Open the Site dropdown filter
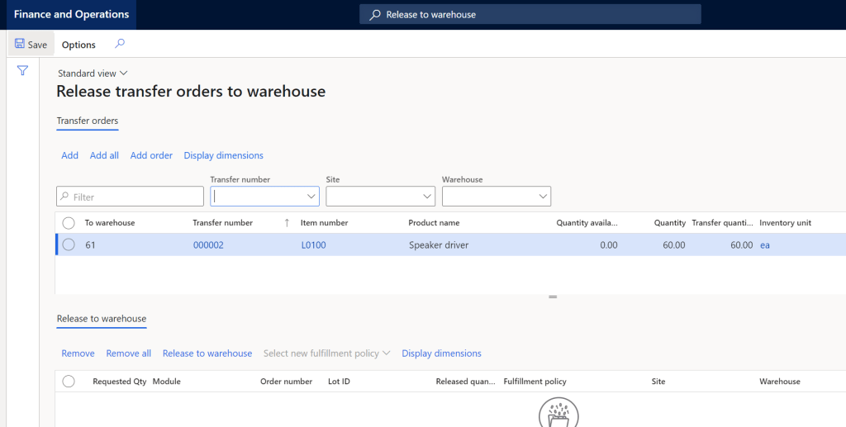This screenshot has width=846, height=427. (427, 197)
